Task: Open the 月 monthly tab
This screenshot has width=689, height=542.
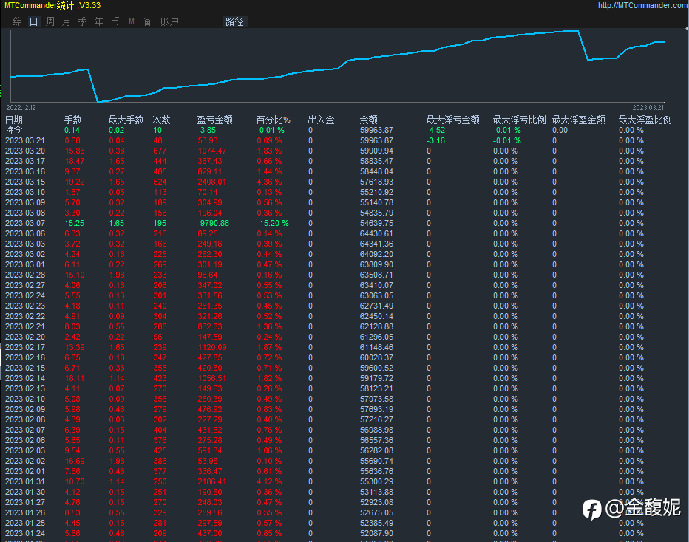Action: click(67, 21)
